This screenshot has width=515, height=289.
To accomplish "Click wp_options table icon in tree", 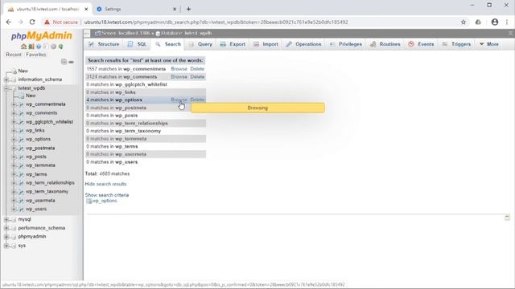I will [x=21, y=139].
